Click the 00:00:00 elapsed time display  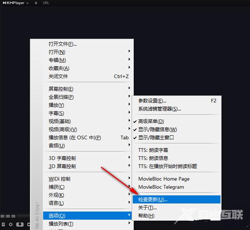pos(8,216)
